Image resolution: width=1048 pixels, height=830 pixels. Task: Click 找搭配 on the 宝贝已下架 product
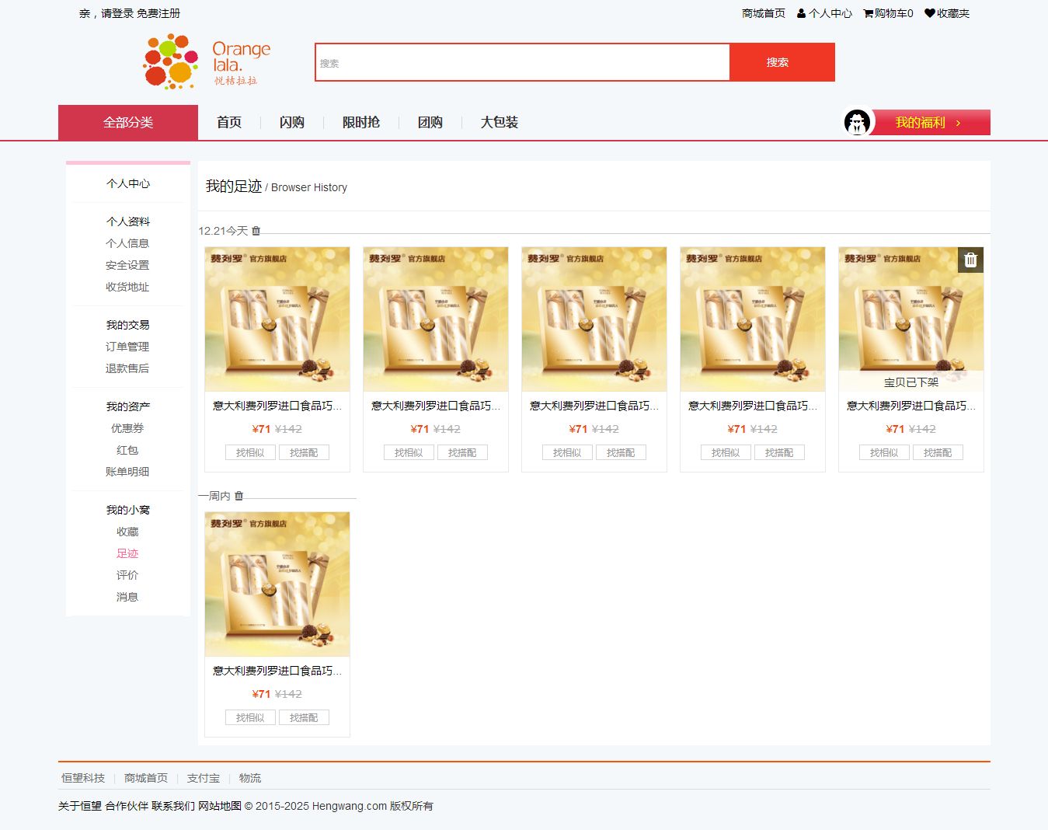click(938, 452)
